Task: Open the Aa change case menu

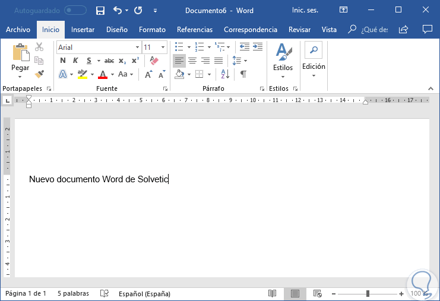Action: point(125,74)
